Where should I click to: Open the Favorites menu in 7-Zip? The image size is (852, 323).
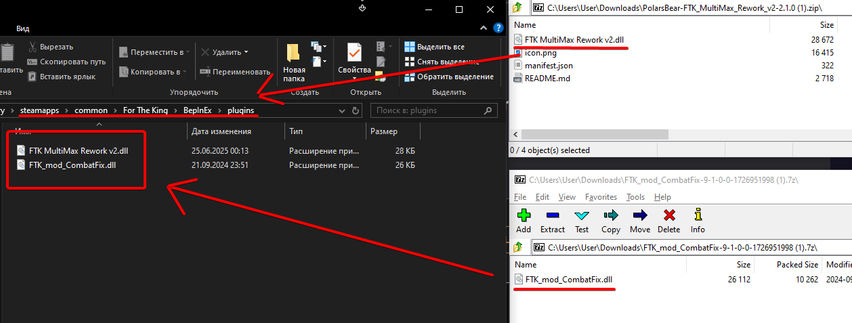tap(601, 197)
